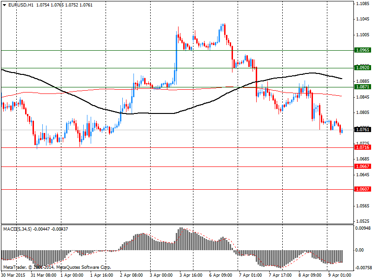Click the 1.1045 price axis label
Viewport: 372px width, 279px height.
click(x=363, y=19)
